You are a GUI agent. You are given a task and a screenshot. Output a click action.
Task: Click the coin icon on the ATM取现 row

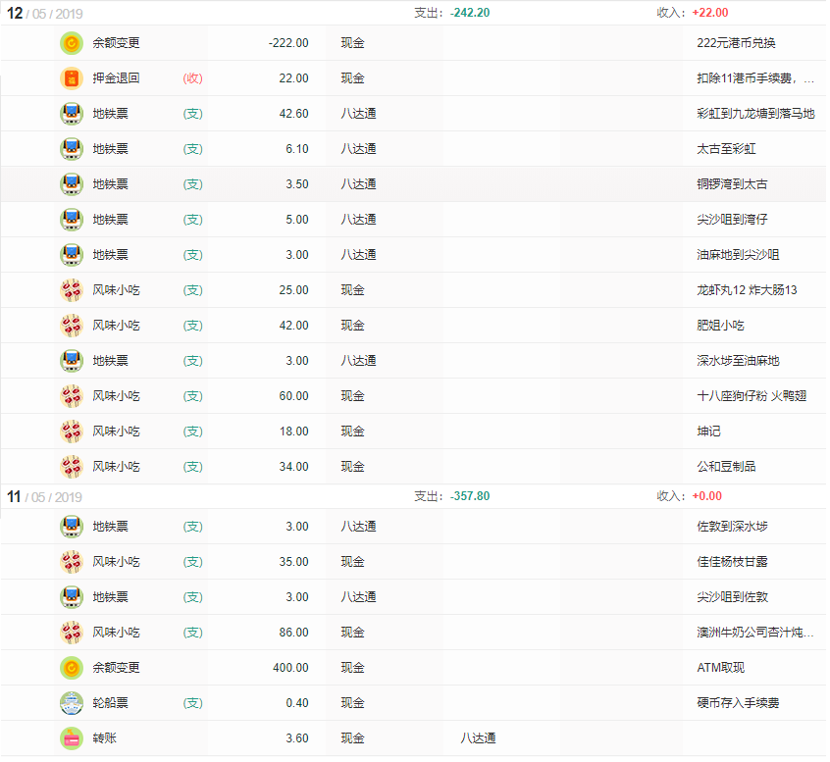pos(71,668)
